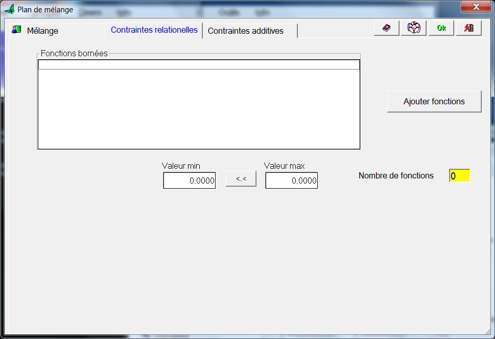Click the Nombre de fonctions label
Viewport: 495px width, 339px height.
[x=396, y=176]
